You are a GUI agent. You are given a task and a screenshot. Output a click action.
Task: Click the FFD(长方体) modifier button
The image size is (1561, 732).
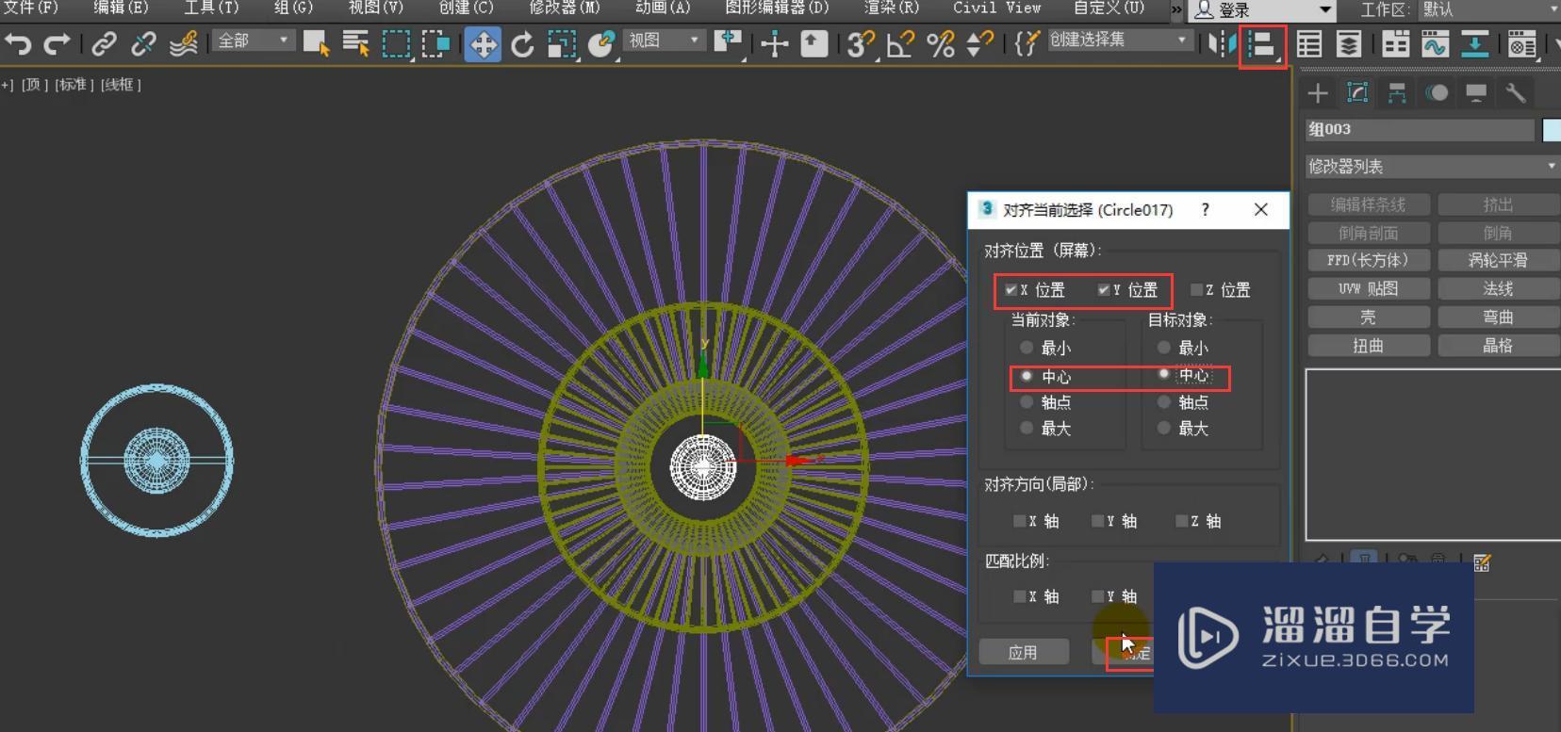[1368, 260]
